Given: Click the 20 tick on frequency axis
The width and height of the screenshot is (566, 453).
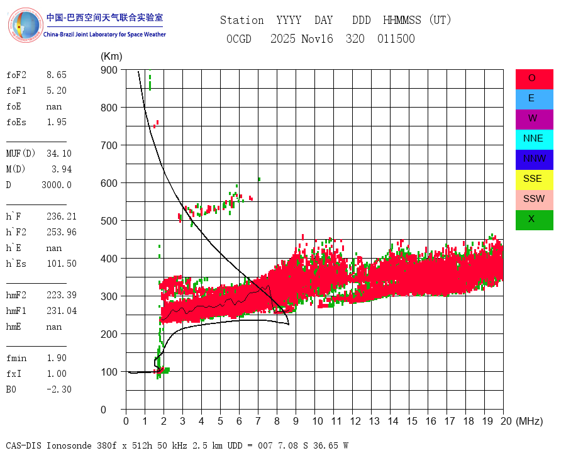Looking at the screenshot, I should coord(506,421).
